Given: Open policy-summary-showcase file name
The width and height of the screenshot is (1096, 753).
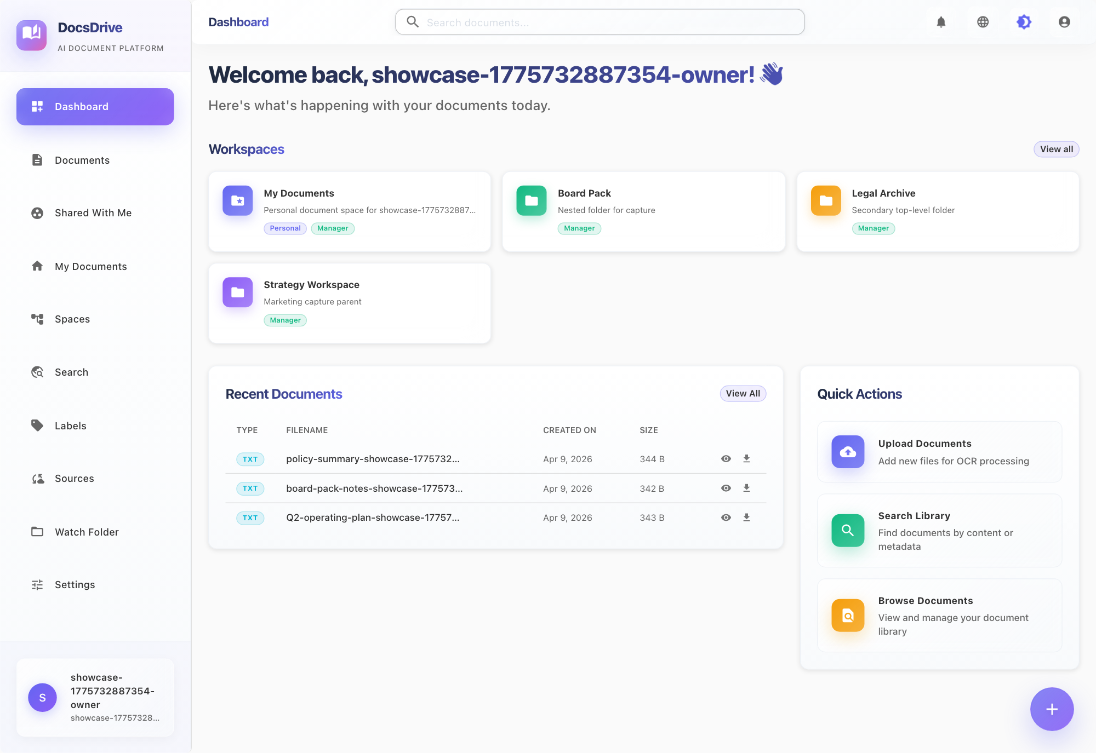Looking at the screenshot, I should pyautogui.click(x=373, y=459).
